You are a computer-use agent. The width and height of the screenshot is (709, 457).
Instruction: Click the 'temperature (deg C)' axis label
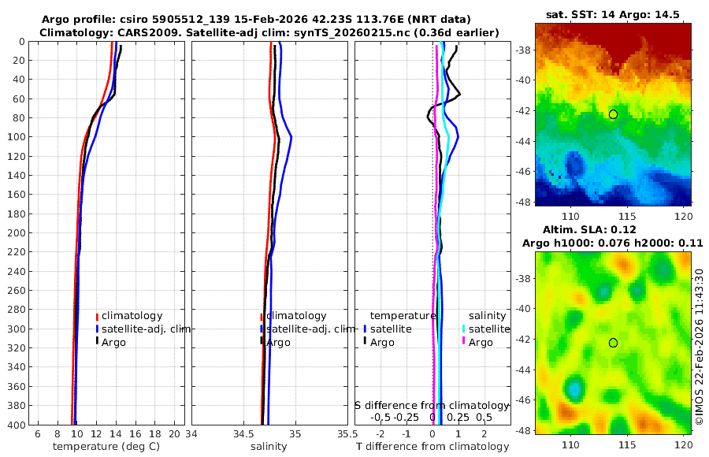(106, 447)
